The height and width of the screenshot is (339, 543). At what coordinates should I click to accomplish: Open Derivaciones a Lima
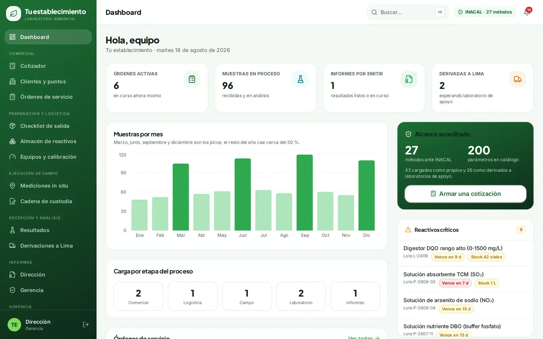48,246
